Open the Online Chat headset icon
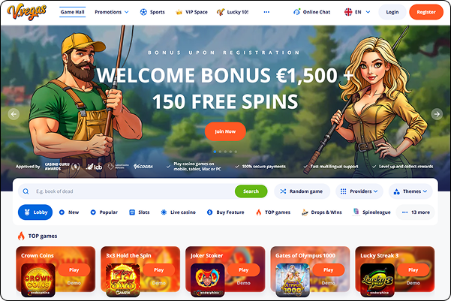The width and height of the screenshot is (451, 301). tap(296, 12)
